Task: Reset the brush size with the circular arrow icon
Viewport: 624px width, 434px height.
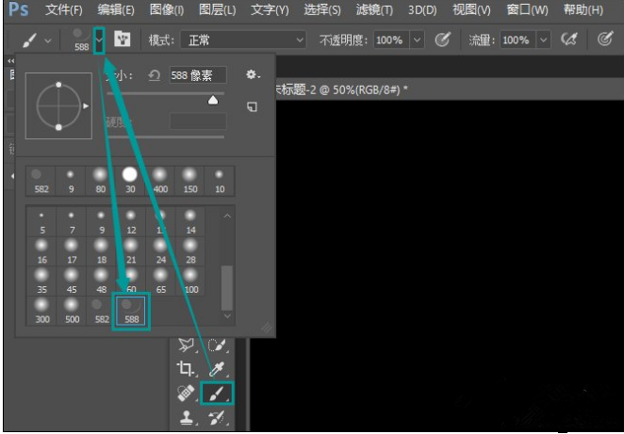Action: (x=154, y=75)
